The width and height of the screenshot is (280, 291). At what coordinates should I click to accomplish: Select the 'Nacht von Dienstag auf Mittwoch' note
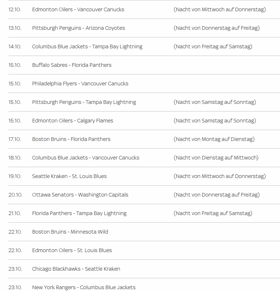click(216, 158)
